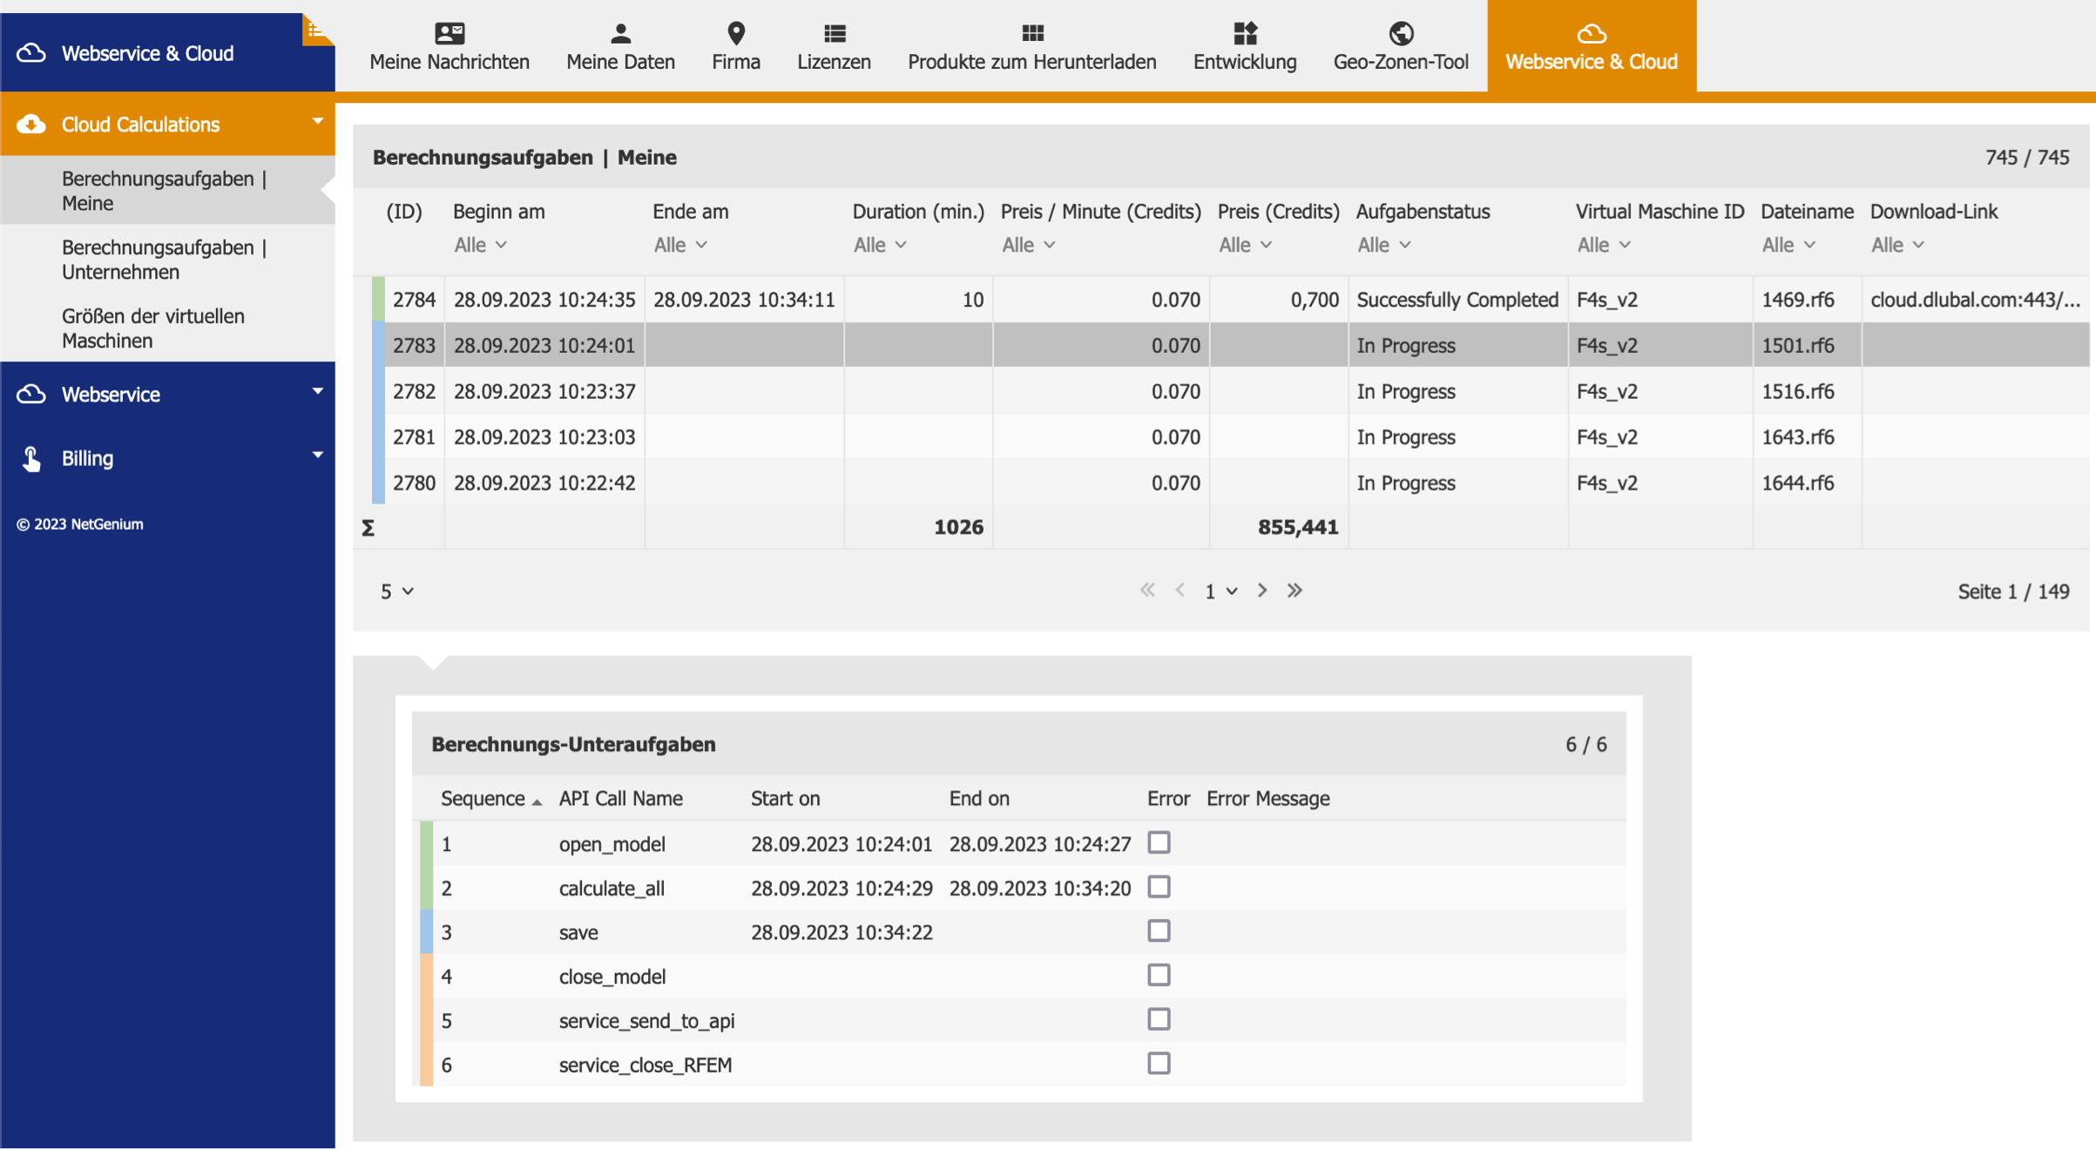The width and height of the screenshot is (2096, 1150).
Task: Tick Error checkbox for save subtask
Action: (x=1159, y=931)
